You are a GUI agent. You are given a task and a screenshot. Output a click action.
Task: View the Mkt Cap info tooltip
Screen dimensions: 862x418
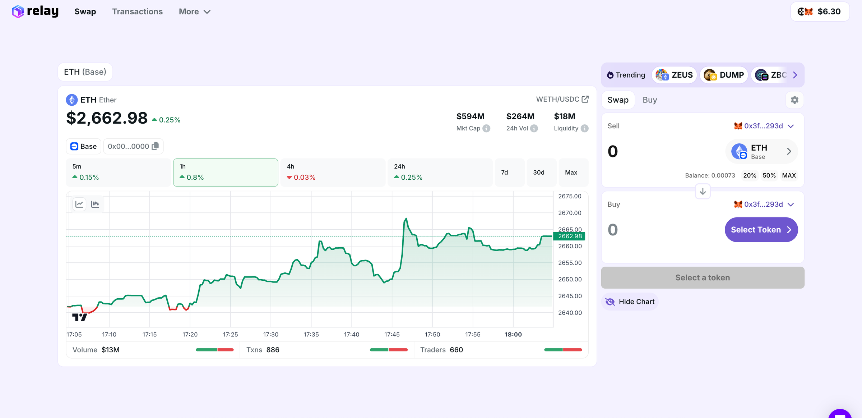(486, 128)
